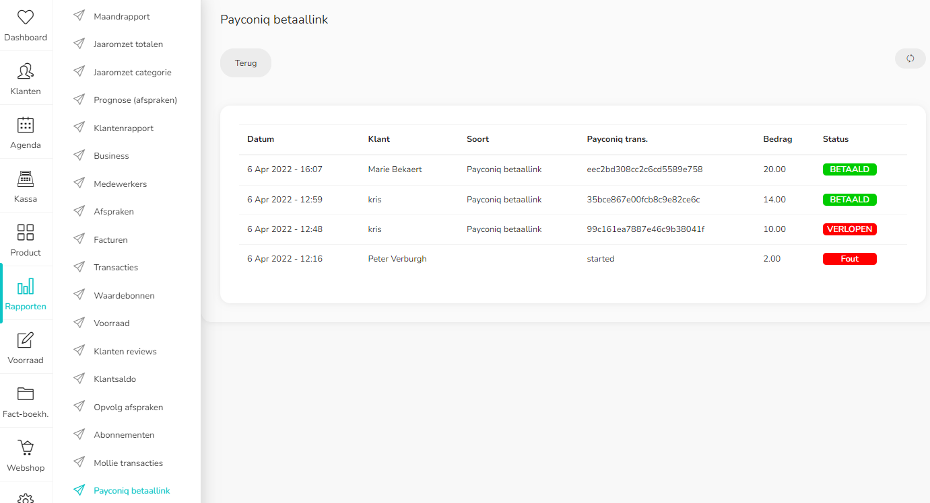Click BETAALD status for 14.00 payment
The width and height of the screenshot is (930, 503).
click(x=849, y=200)
